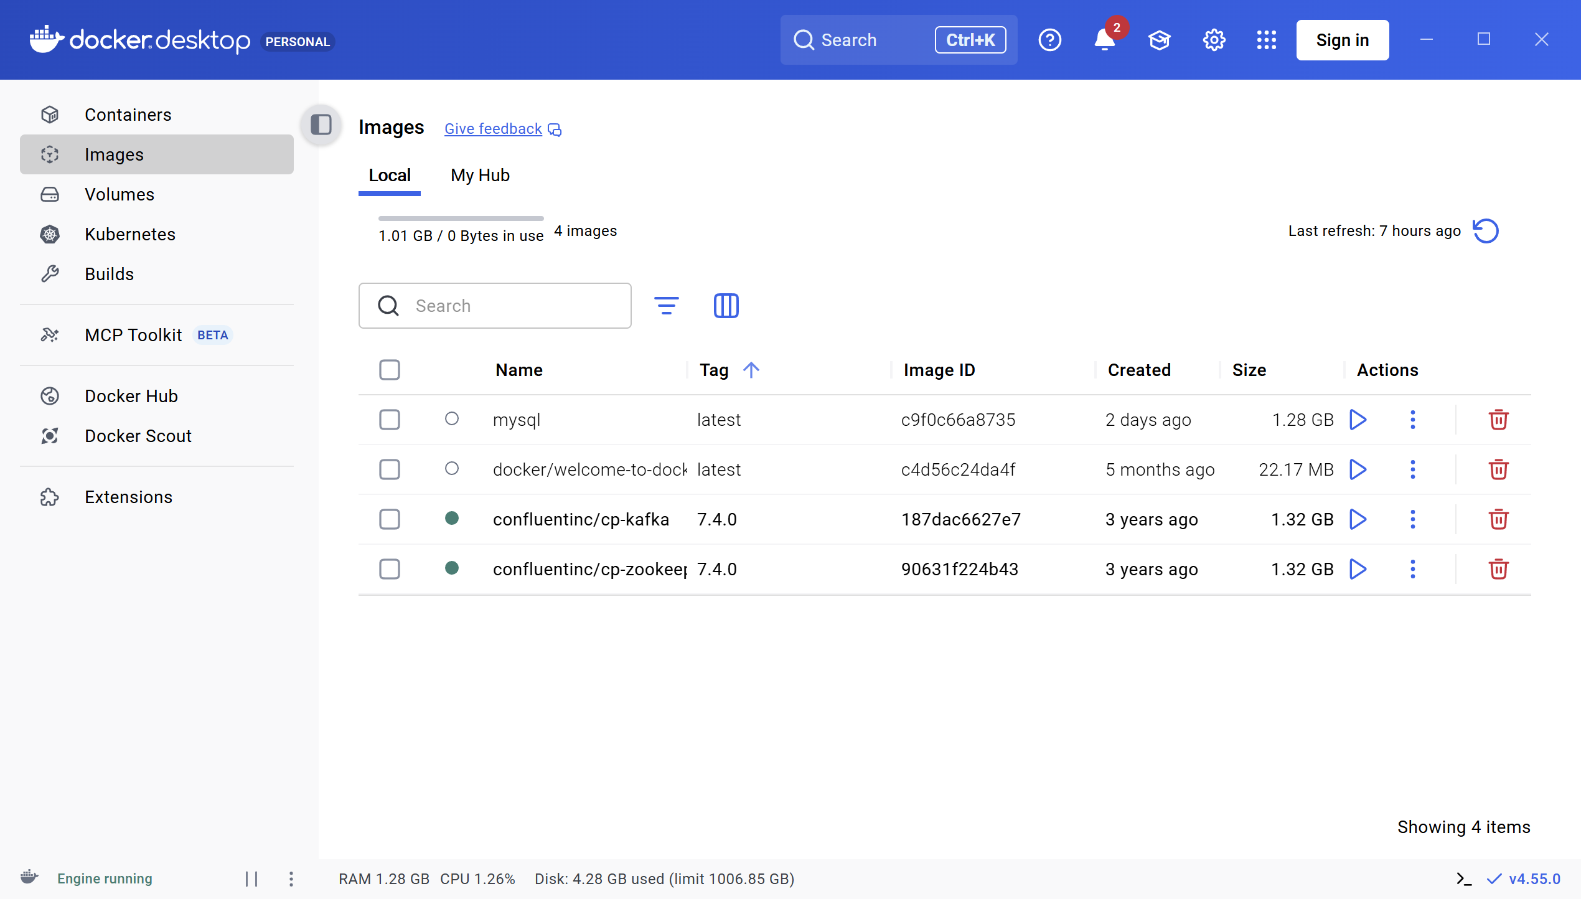Open Settings via the gear icon
The image size is (1581, 899).
[1213, 40]
